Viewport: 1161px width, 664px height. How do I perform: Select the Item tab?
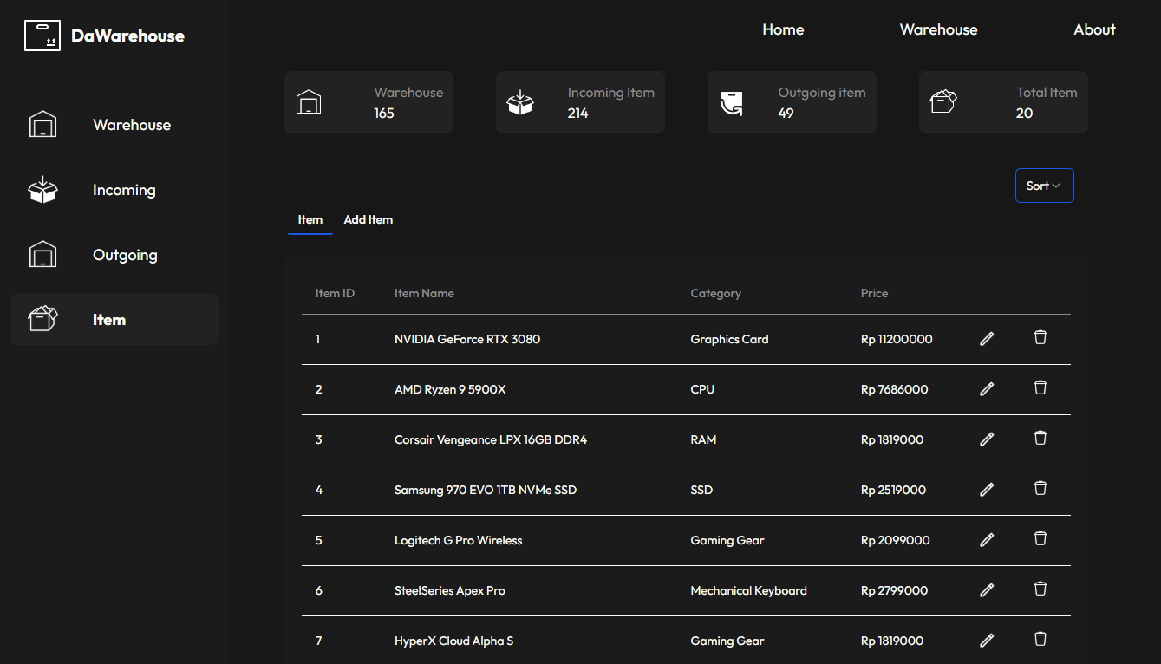click(310, 220)
